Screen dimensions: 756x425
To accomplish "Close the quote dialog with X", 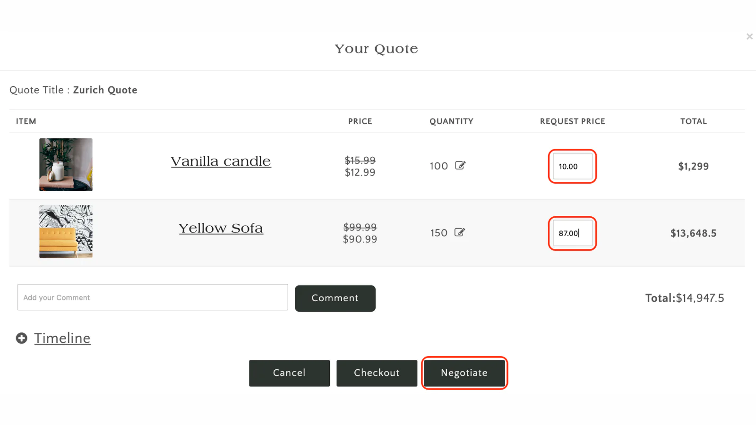I will click(x=749, y=36).
